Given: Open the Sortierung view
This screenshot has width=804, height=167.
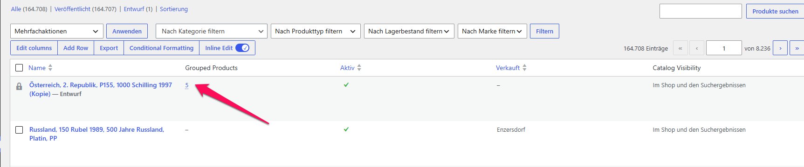Looking at the screenshot, I should (x=174, y=9).
